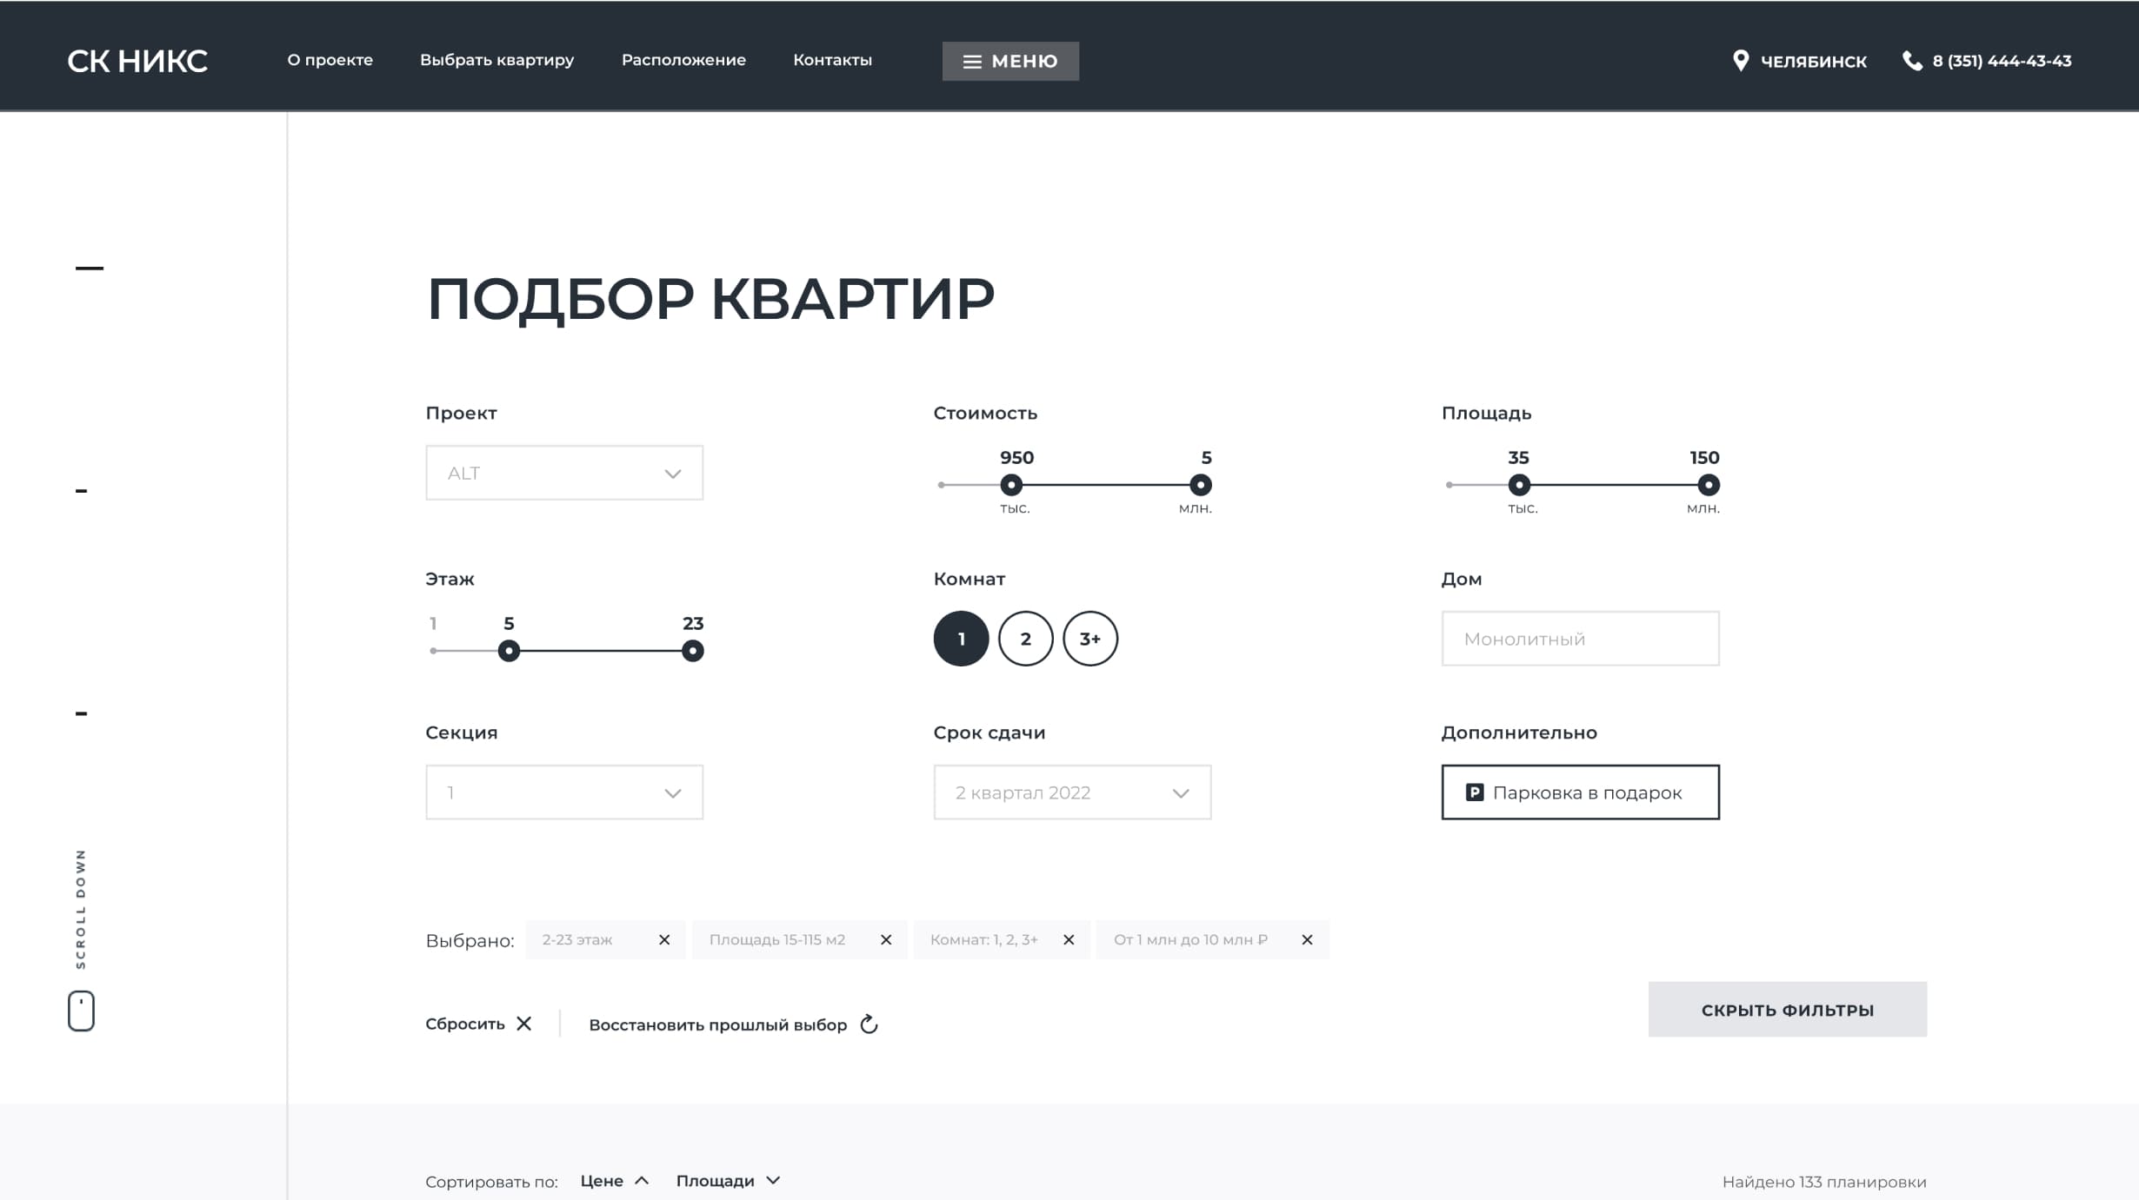
Task: Click the location pin icon near Челябинск
Action: 1740,61
